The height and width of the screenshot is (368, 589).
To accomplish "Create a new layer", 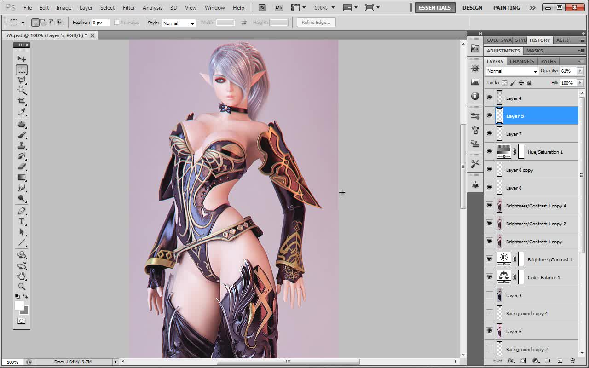I will point(560,361).
